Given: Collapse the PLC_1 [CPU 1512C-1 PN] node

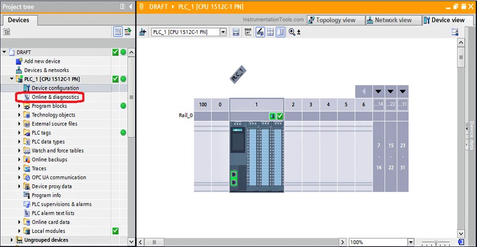Looking at the screenshot, I should click(x=12, y=79).
